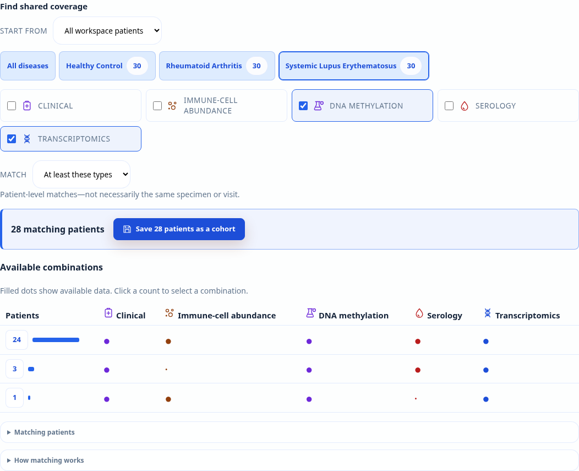Viewport: 579px width, 471px height.
Task: Click the 'Patient-level matches' note text
Action: tap(119, 194)
